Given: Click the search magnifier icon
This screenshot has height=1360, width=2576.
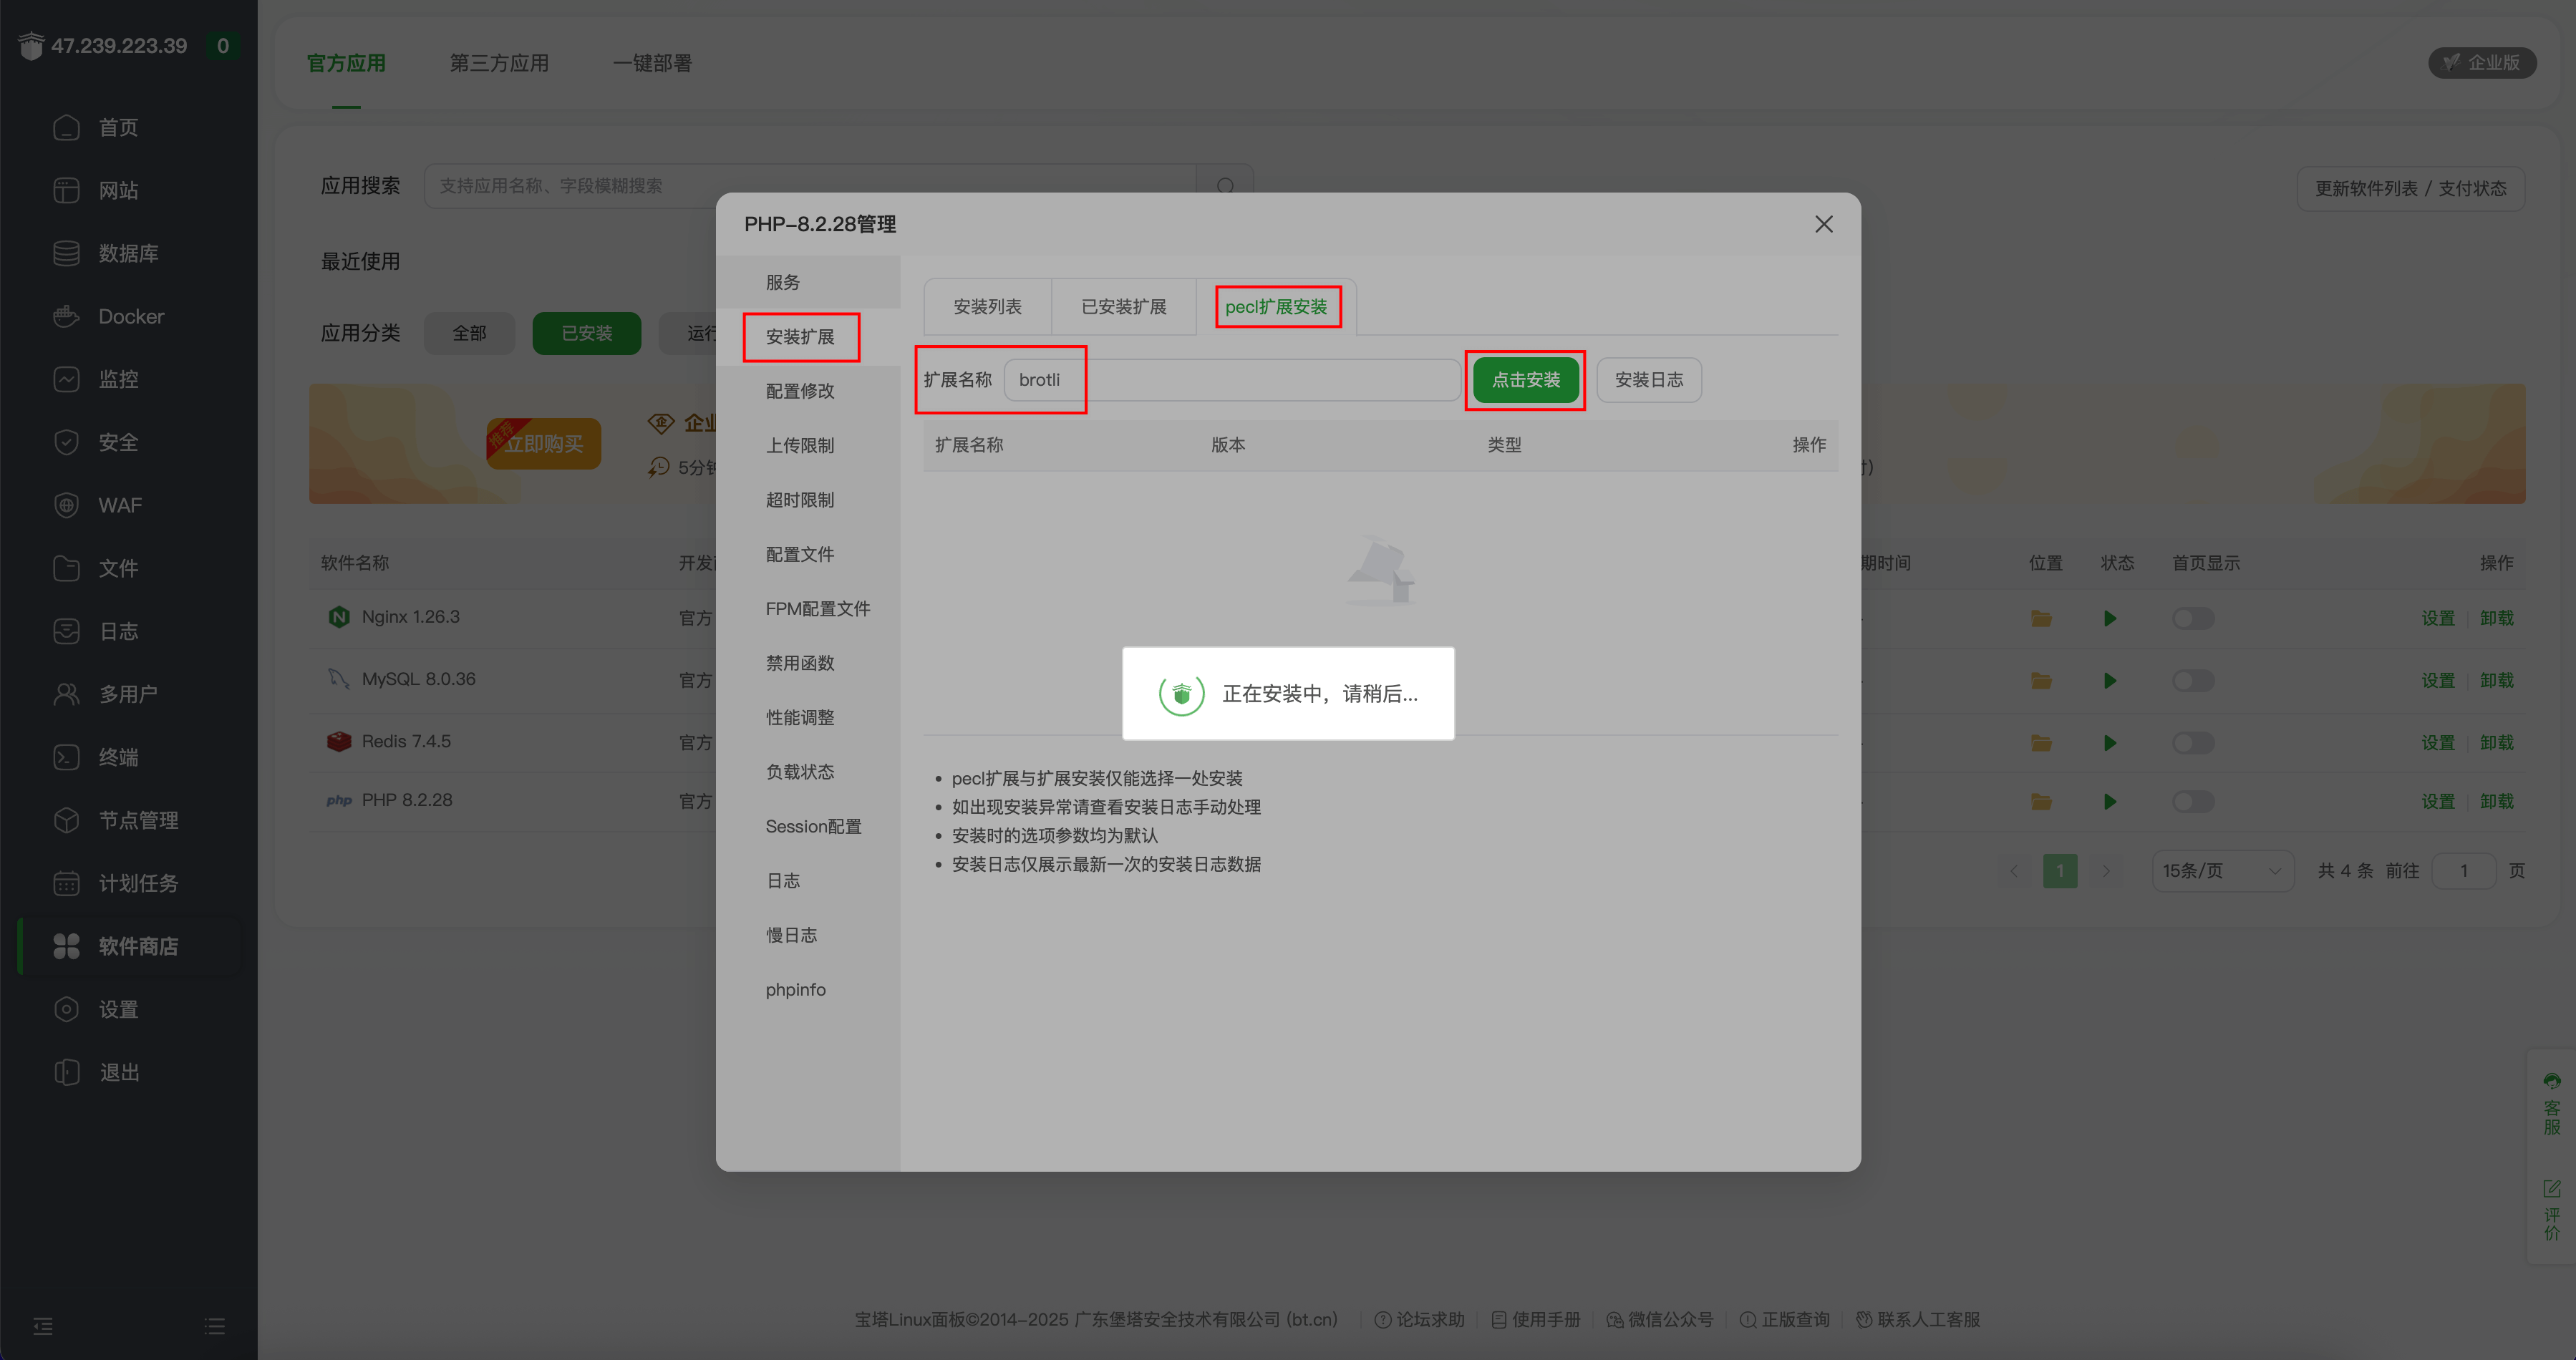Looking at the screenshot, I should coord(1225,186).
